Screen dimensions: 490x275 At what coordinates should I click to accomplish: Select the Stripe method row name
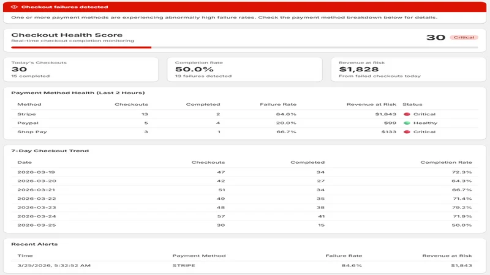pos(26,114)
